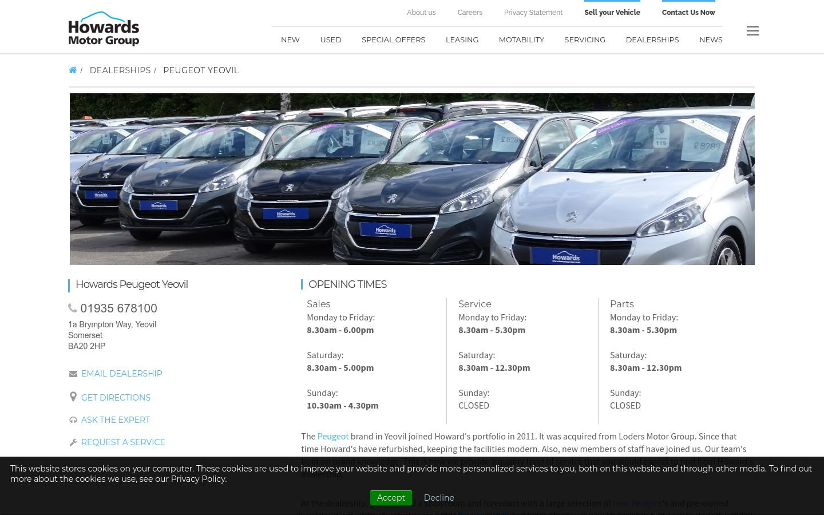Accept the cookies notice
Image resolution: width=824 pixels, height=515 pixels.
coord(391,498)
